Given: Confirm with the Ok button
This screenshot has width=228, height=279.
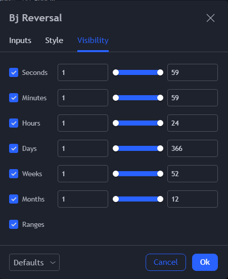Looking at the screenshot, I should (x=205, y=262).
